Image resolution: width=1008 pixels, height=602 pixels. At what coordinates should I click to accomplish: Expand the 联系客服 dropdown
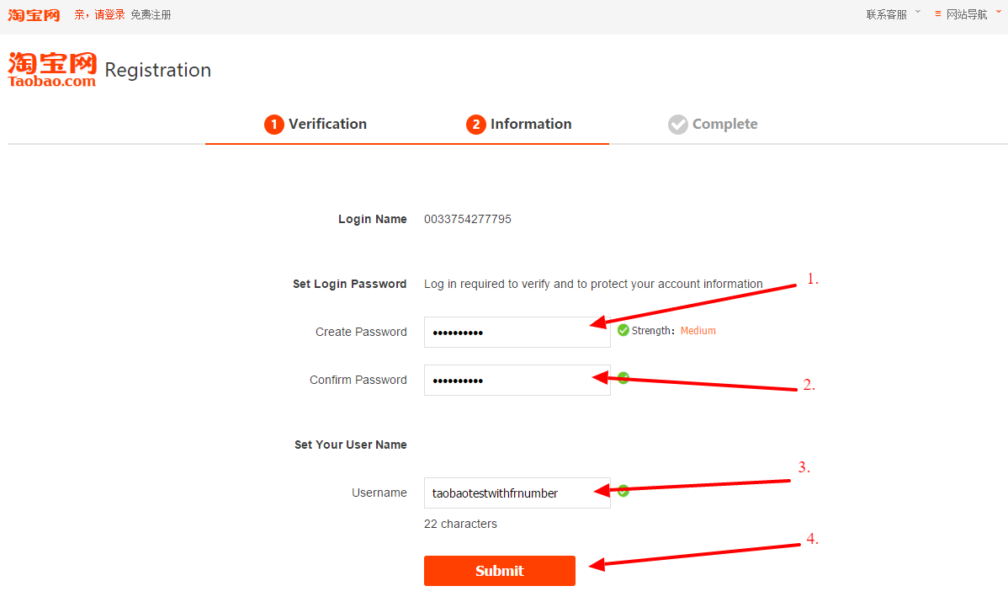(x=893, y=14)
